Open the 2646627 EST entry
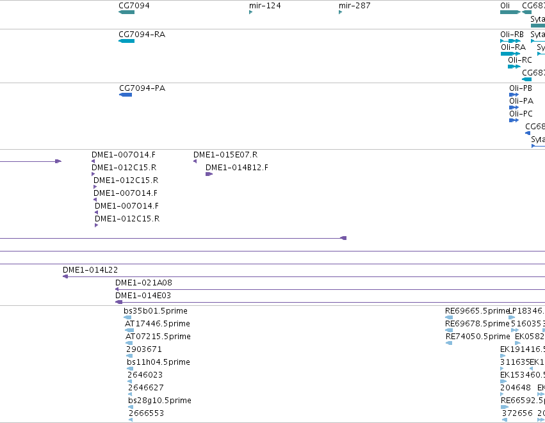 coord(145,388)
